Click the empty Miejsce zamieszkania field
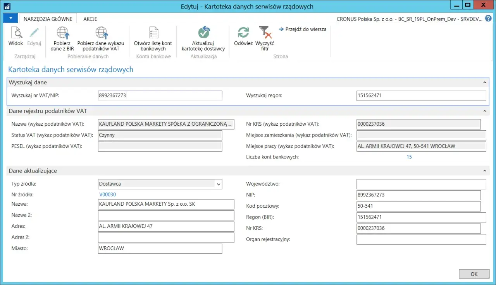Image resolution: width=496 pixels, height=285 pixels. [x=421, y=135]
